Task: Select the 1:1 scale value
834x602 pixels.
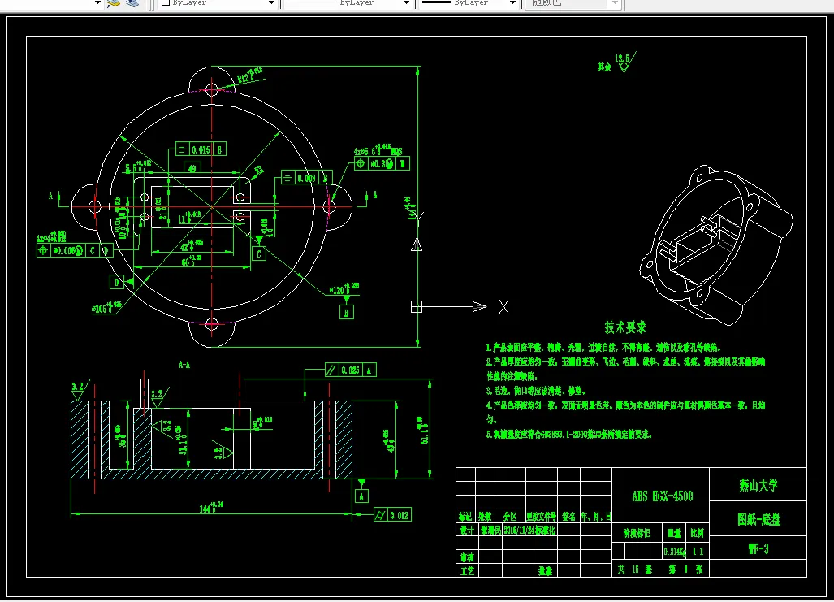Action: coord(698,552)
